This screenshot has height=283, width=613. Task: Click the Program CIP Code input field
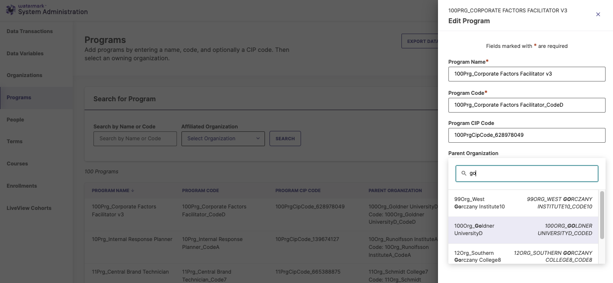[526, 135]
